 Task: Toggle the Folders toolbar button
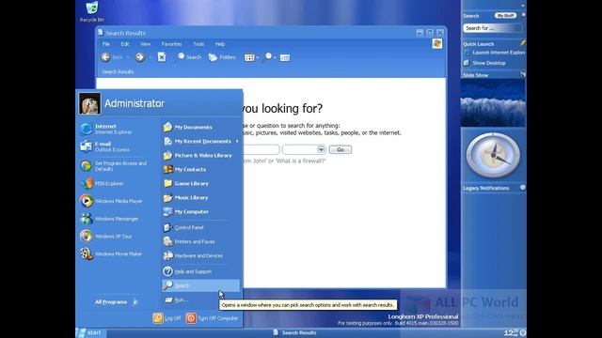pos(222,57)
